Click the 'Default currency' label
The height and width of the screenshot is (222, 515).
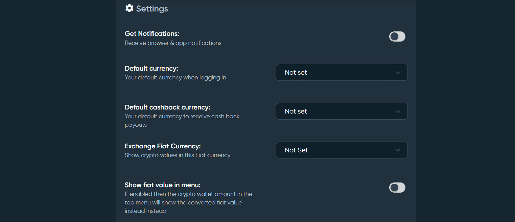(x=151, y=68)
